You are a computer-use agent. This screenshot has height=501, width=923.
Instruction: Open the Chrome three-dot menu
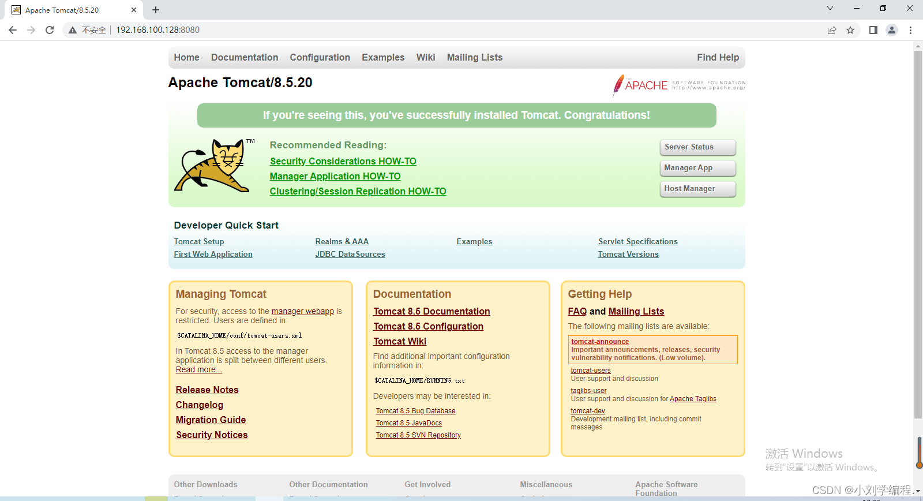(911, 30)
